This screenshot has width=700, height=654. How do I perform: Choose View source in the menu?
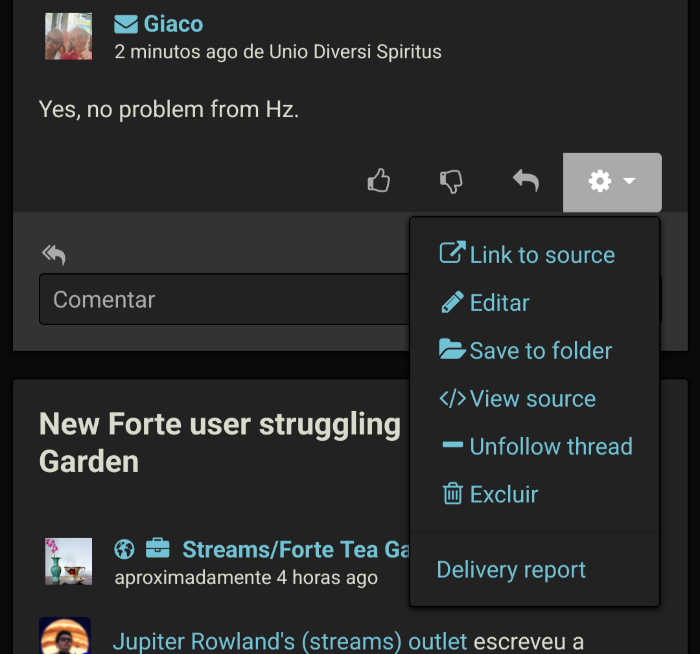pos(517,398)
